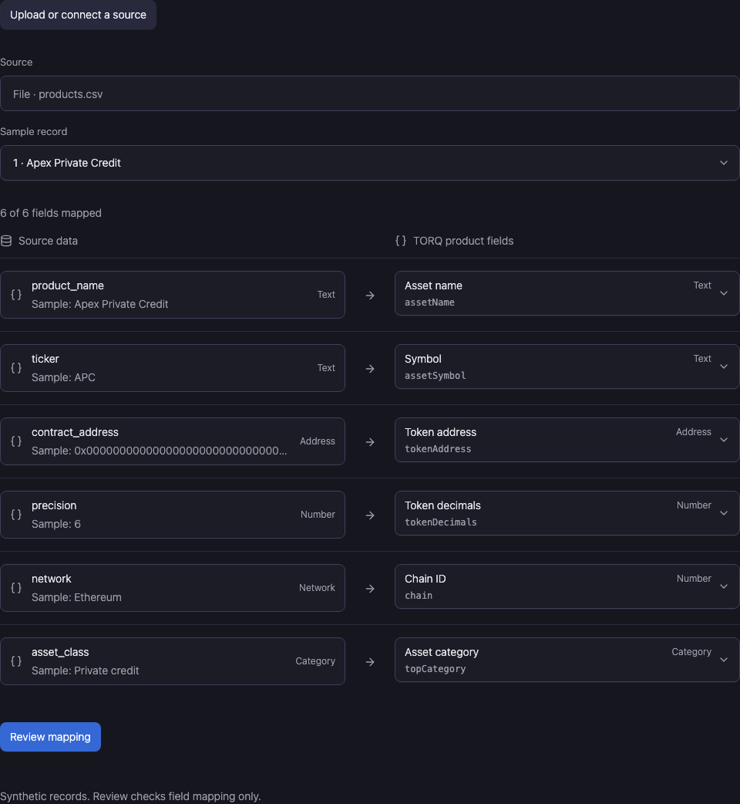Click the Upload or connect a source button

pos(78,15)
